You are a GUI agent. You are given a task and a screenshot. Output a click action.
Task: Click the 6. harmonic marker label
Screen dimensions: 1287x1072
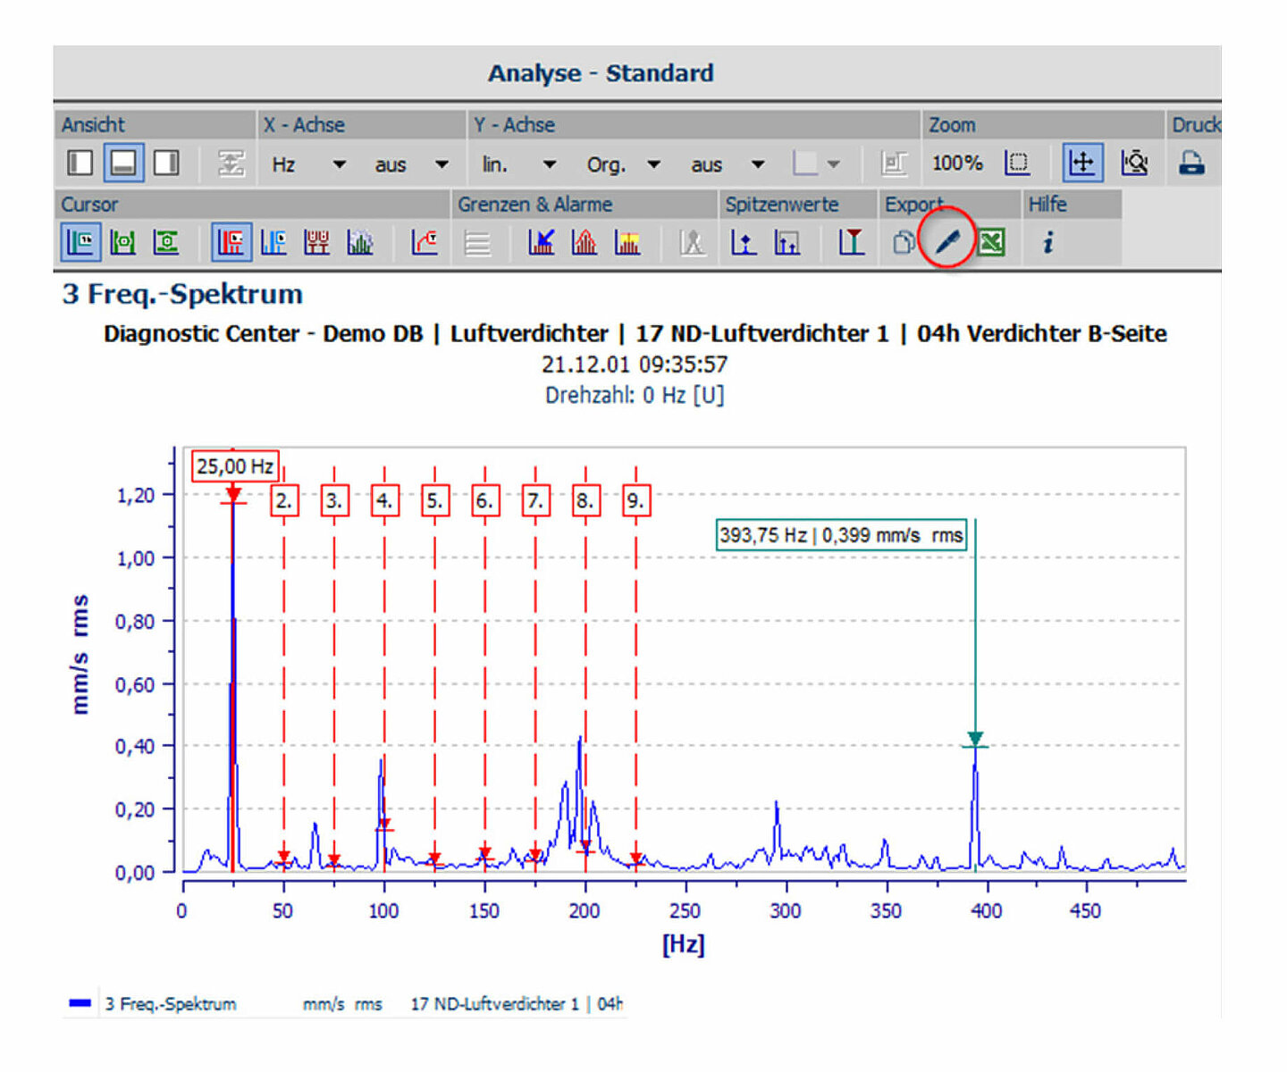(x=484, y=500)
